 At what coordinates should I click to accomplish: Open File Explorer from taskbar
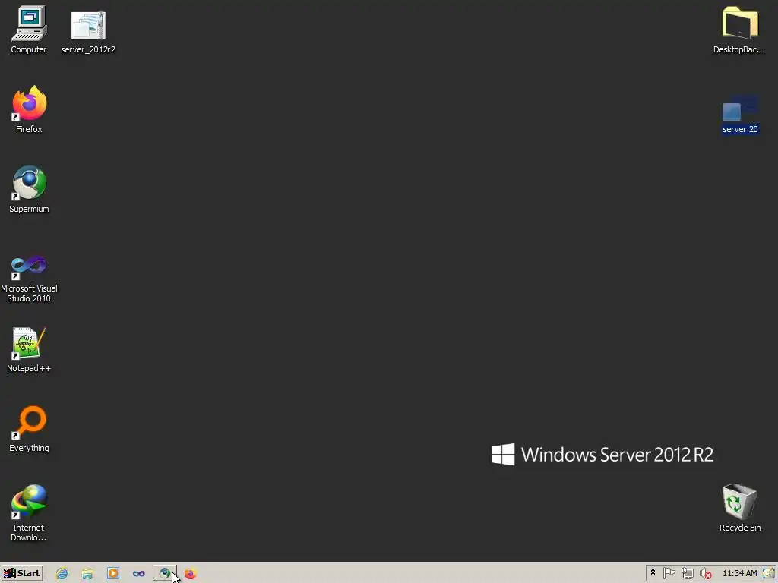click(x=88, y=574)
